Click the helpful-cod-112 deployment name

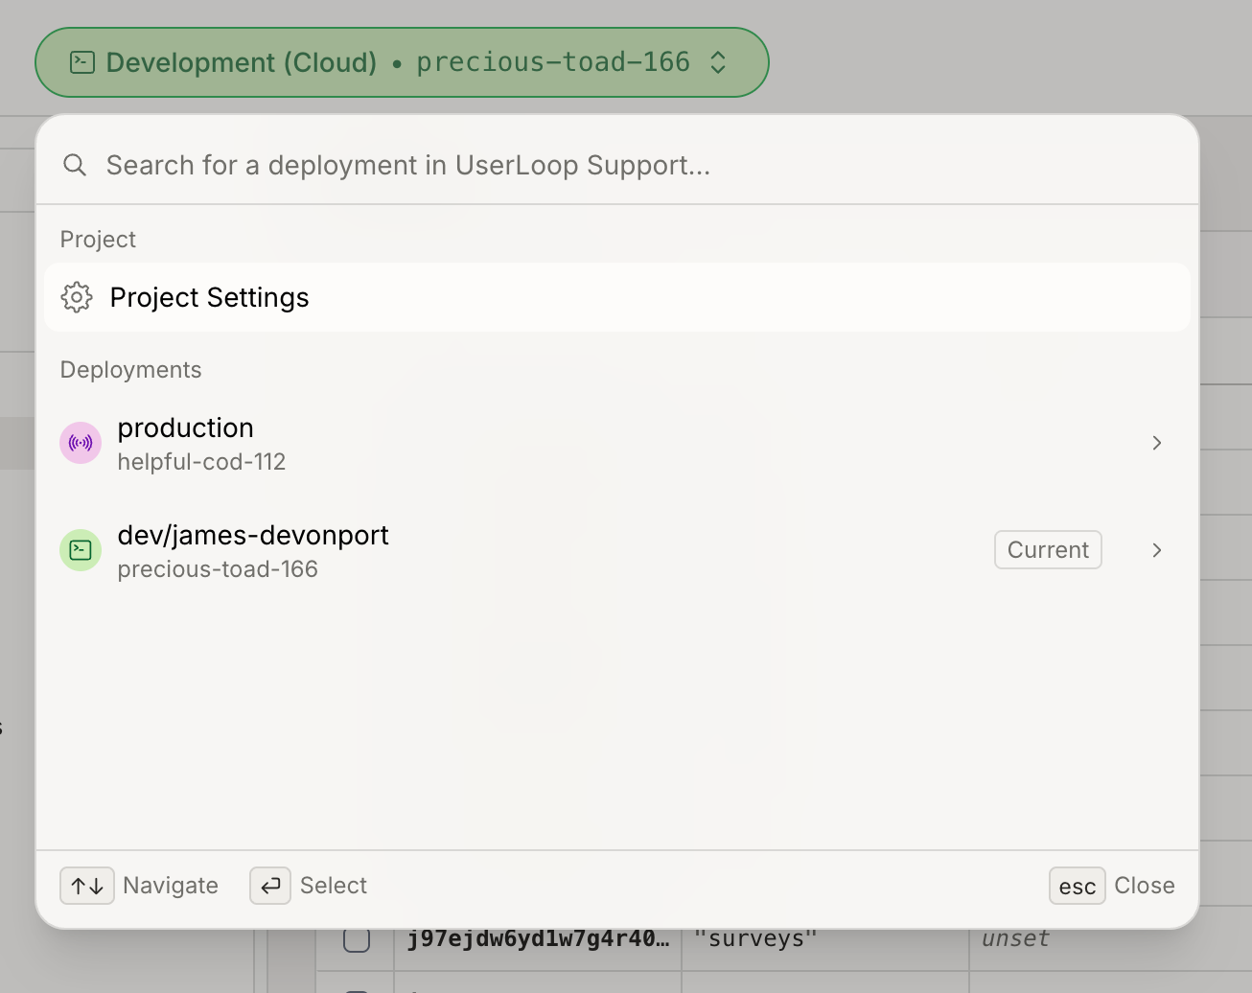pyautogui.click(x=201, y=462)
